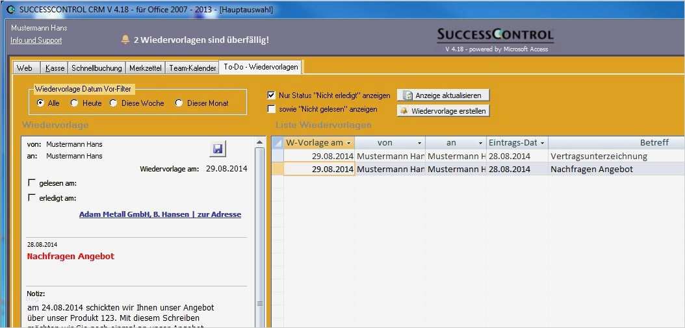Image resolution: width=685 pixels, height=328 pixels.
Task: Follow 'Adam Metall GmbH, B. Hansen | zur Adresse' link
Action: [160, 214]
